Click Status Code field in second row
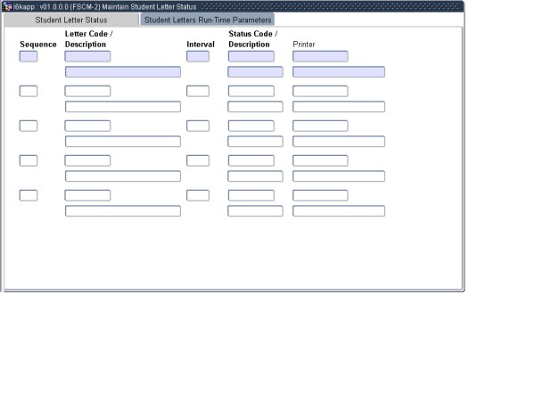535x401 pixels. pyautogui.click(x=251, y=91)
